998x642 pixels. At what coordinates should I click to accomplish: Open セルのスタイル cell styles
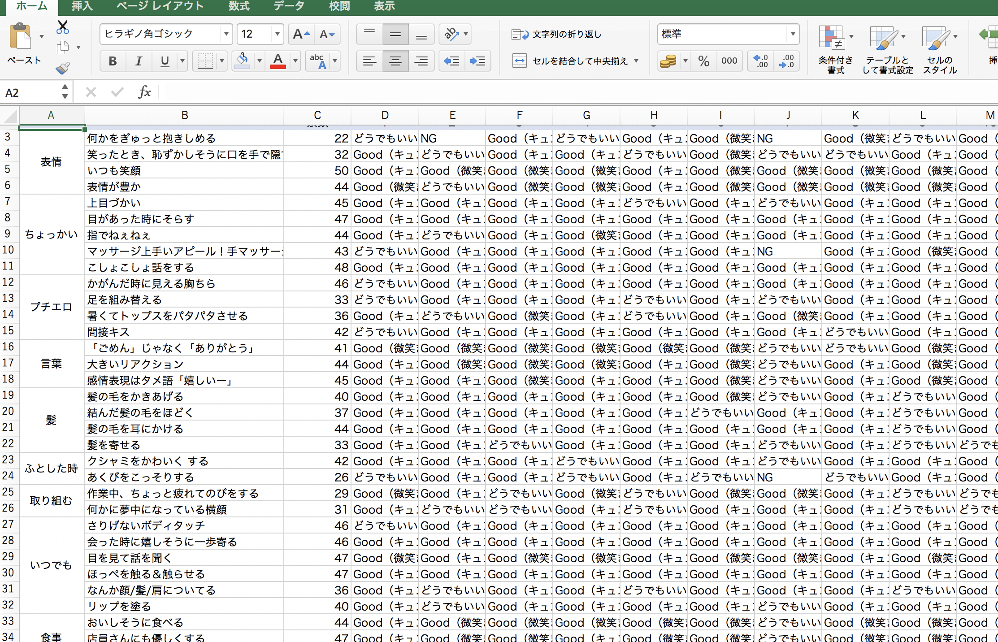[940, 49]
